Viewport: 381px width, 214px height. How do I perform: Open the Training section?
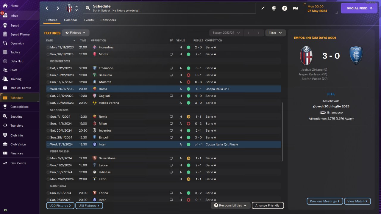20,79
